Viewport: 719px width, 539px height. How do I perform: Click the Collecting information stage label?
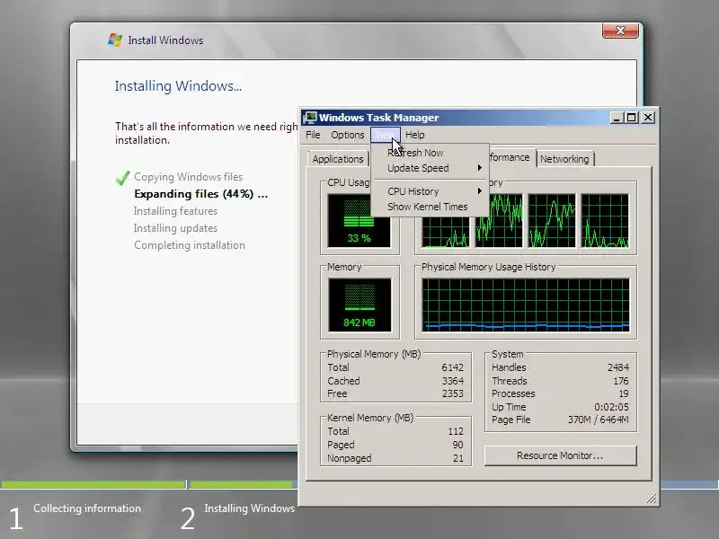click(x=87, y=508)
